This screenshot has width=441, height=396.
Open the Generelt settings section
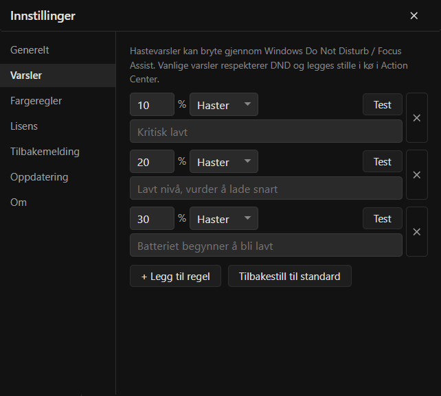click(x=58, y=50)
